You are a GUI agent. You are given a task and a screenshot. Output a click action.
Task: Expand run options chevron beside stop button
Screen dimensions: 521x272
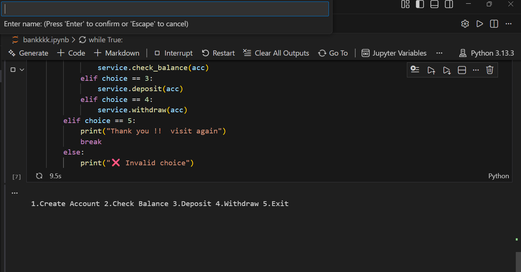pos(22,70)
